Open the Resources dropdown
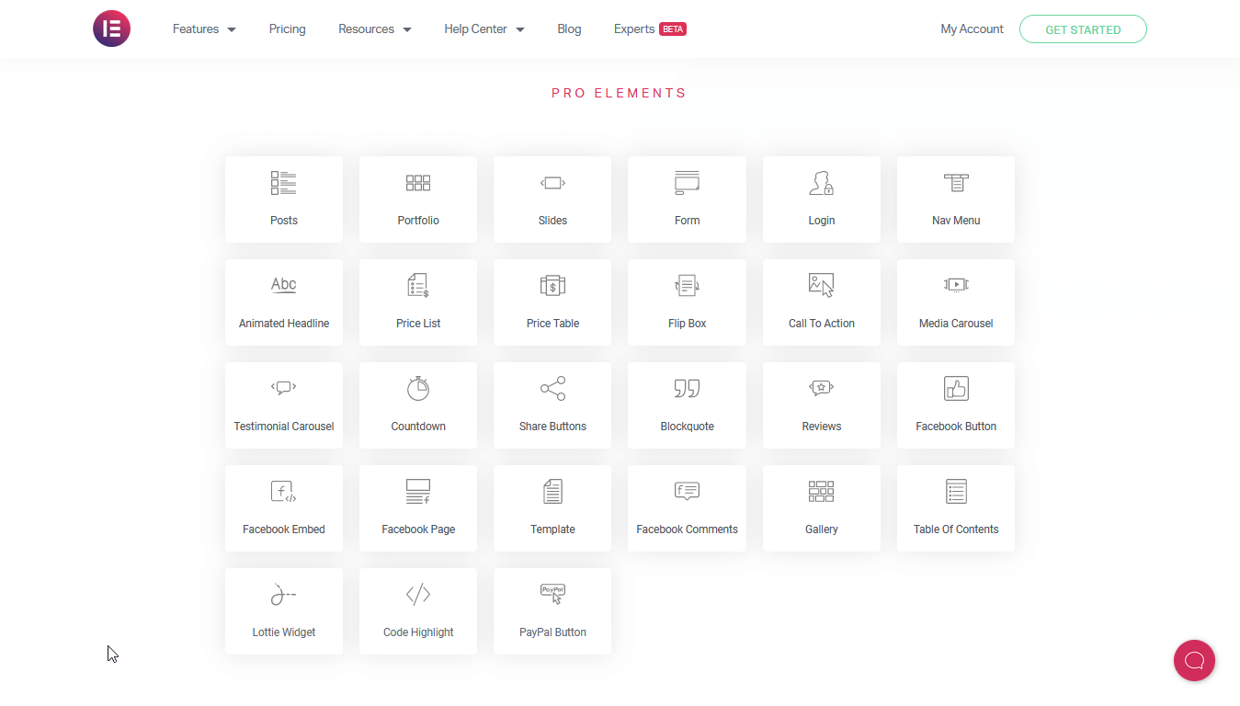The height and width of the screenshot is (706, 1240). coord(374,28)
